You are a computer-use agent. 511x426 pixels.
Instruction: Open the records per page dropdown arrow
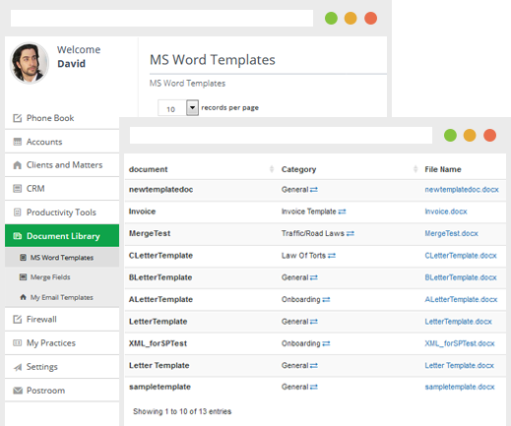[193, 107]
